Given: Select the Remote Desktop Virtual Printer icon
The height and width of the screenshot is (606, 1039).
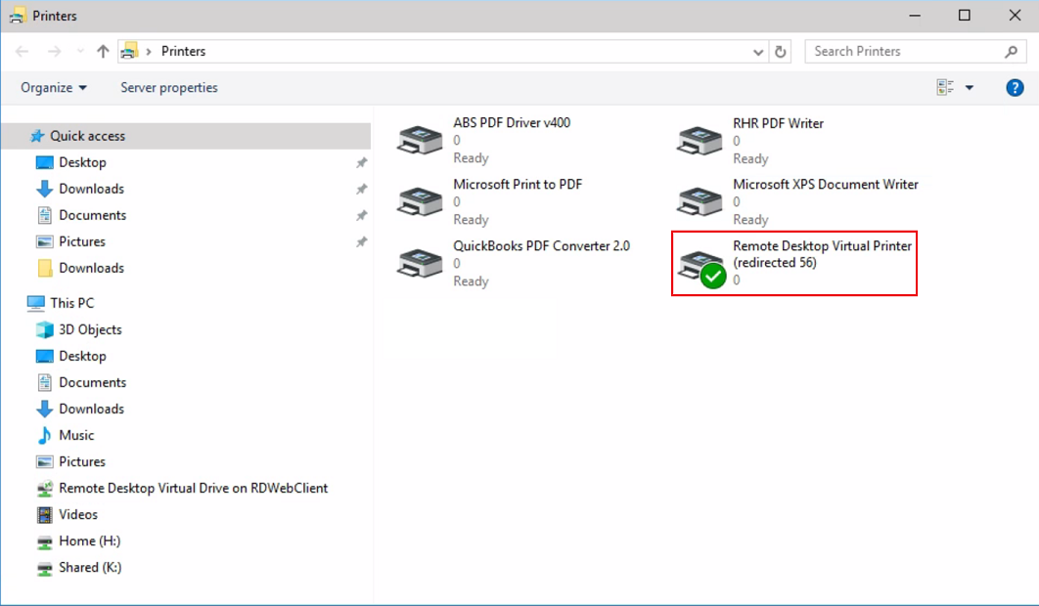Looking at the screenshot, I should tap(701, 266).
